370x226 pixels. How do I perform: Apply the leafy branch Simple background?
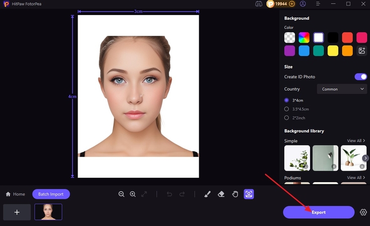pyautogui.click(x=297, y=158)
